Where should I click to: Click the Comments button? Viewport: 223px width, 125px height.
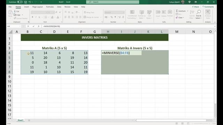click(208, 7)
